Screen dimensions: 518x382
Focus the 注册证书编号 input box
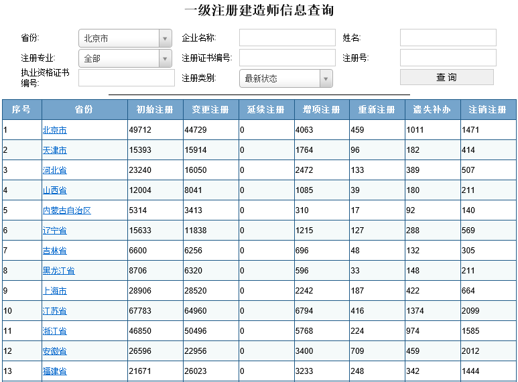[287, 58]
